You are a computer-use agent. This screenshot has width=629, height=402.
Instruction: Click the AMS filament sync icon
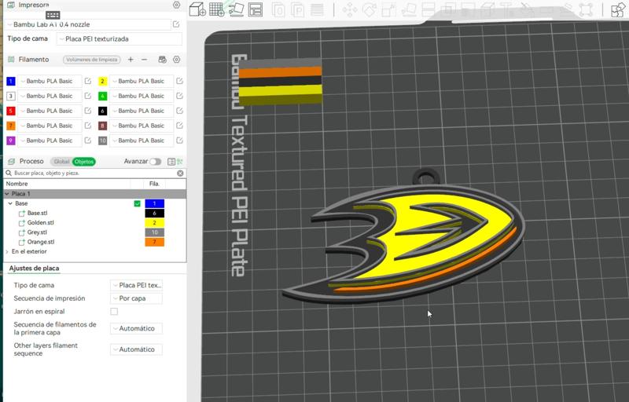point(162,59)
